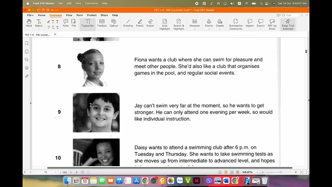
Task: Click the horizontal scrollbar
Action: [170, 168]
